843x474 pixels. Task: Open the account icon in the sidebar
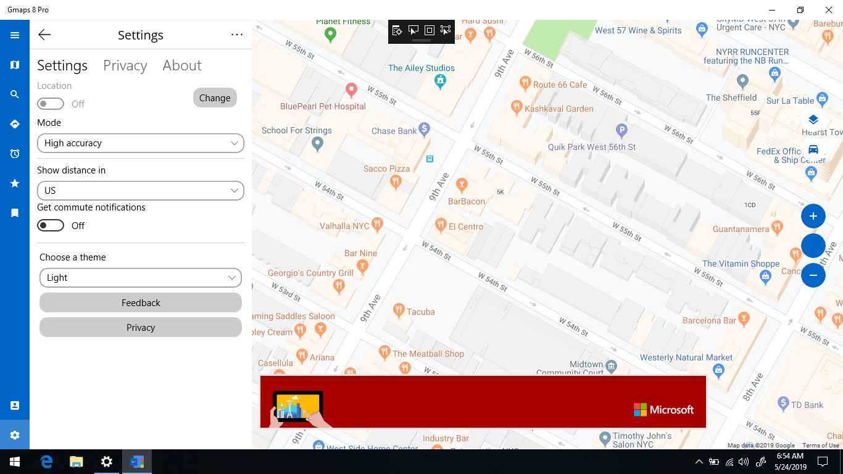(15, 405)
